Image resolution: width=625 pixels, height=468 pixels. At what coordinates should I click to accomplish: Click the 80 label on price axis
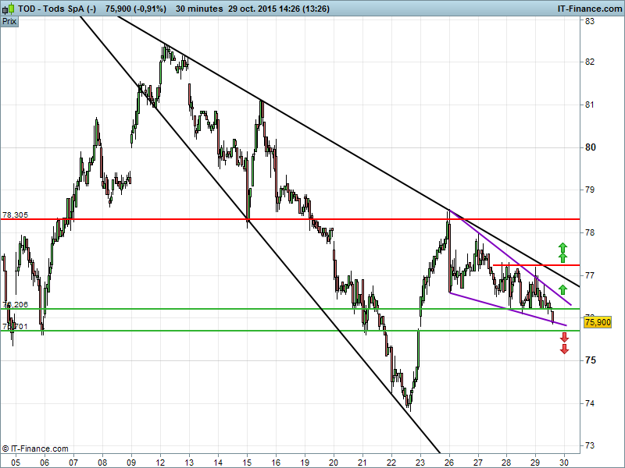tap(591, 147)
